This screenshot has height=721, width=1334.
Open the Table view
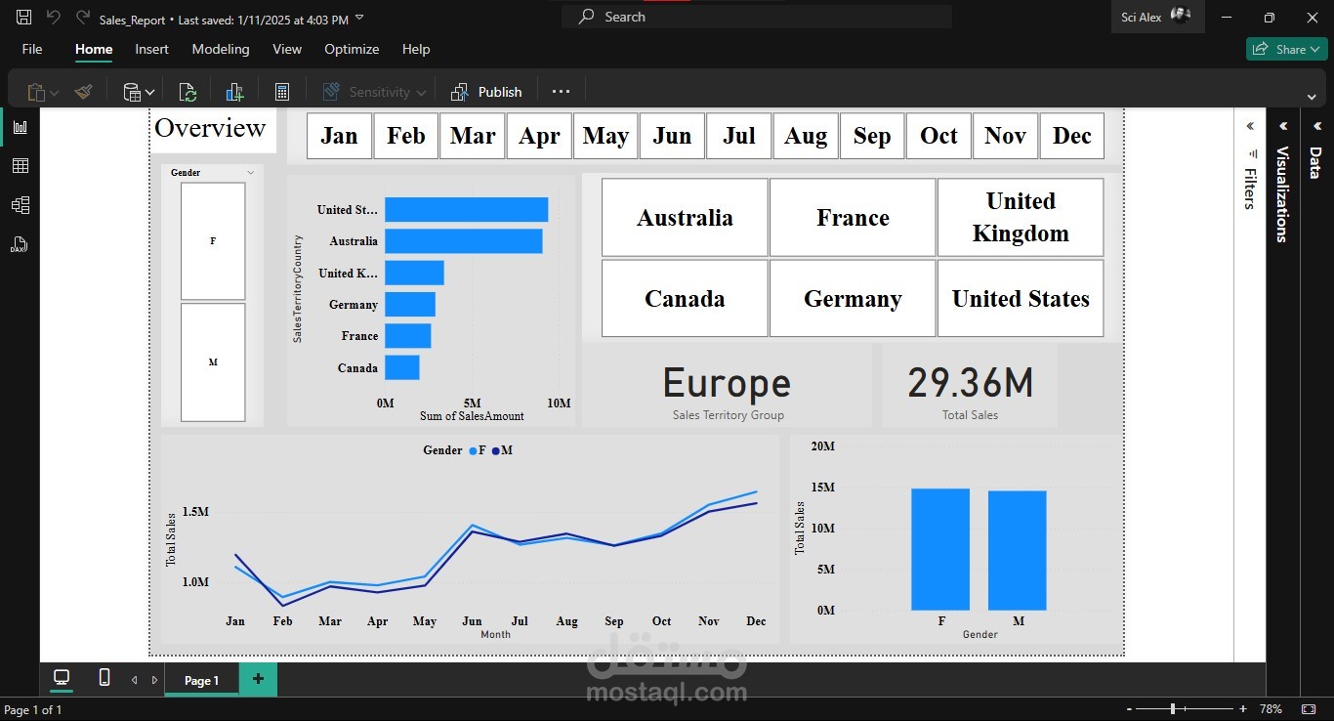20,165
